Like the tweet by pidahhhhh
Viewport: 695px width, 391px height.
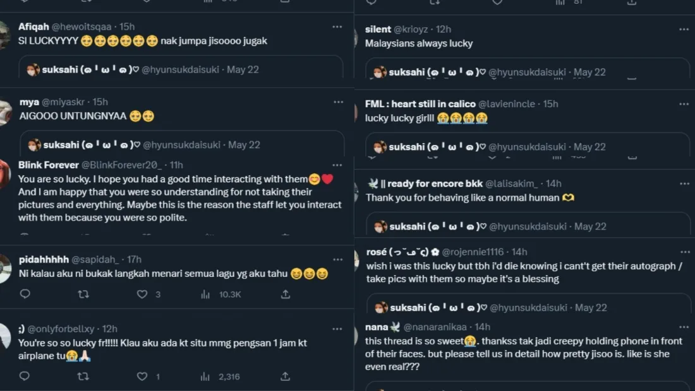tap(142, 294)
